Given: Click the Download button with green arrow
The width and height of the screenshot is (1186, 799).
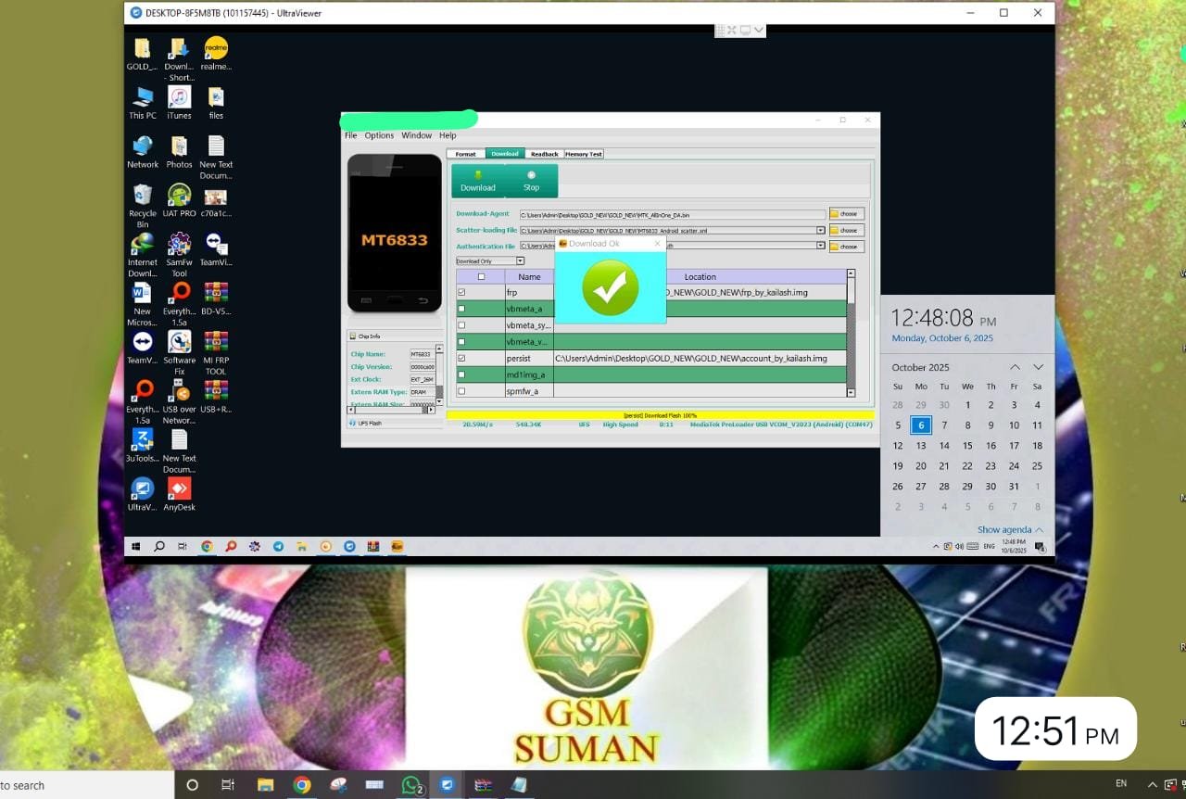Looking at the screenshot, I should coord(478,180).
